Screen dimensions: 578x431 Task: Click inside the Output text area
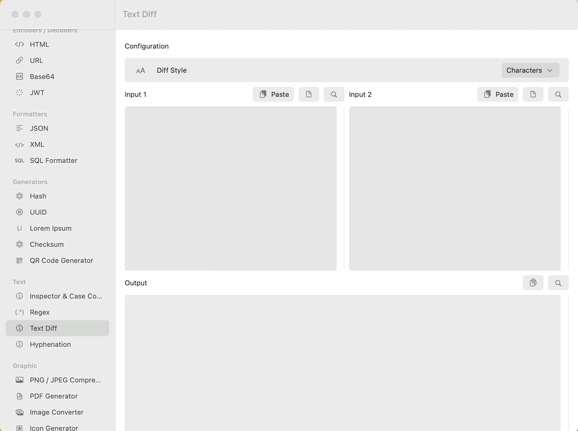(x=343, y=363)
